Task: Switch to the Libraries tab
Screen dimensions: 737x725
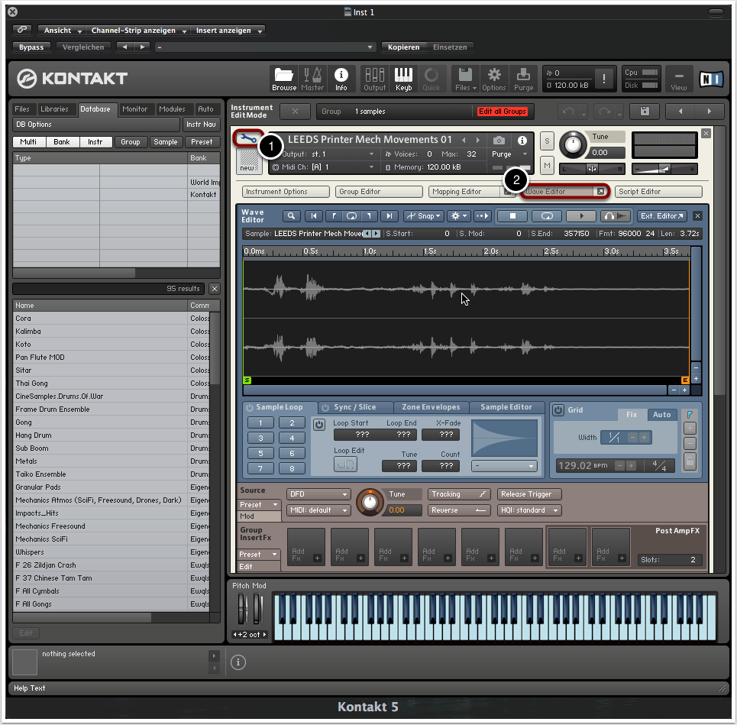Action: point(54,109)
